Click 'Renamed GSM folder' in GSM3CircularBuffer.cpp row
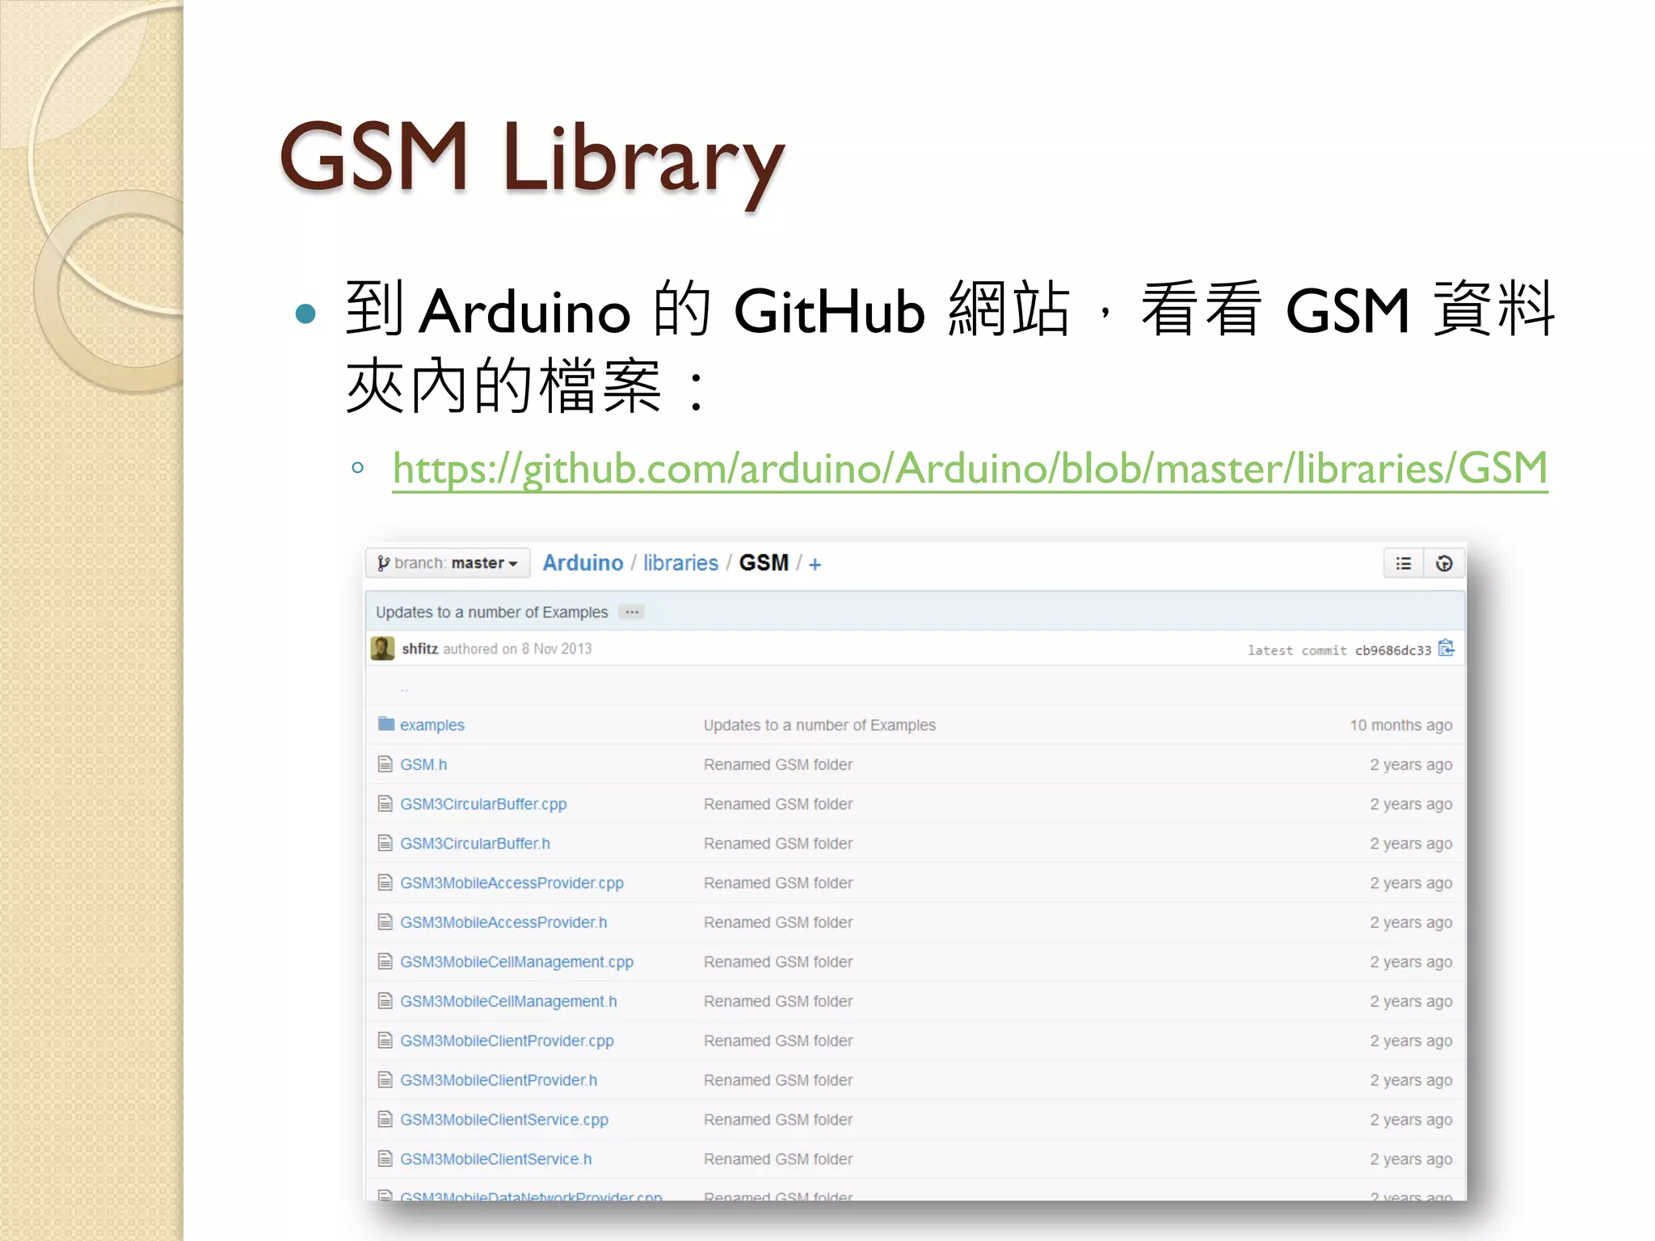The image size is (1655, 1241). coord(778,804)
